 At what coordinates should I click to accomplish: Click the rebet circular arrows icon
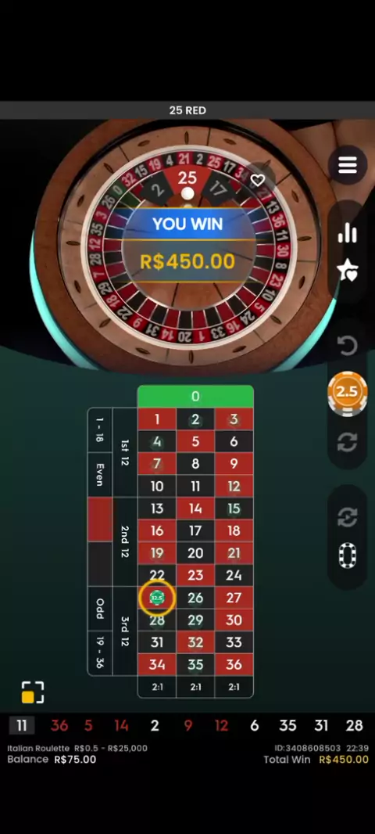(348, 441)
